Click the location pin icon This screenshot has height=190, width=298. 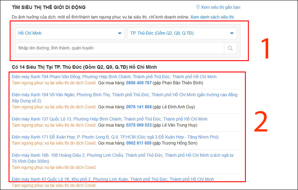pos(198,7)
